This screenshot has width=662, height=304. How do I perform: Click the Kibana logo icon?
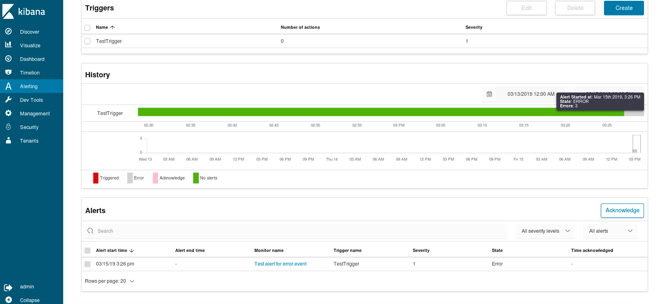point(8,12)
